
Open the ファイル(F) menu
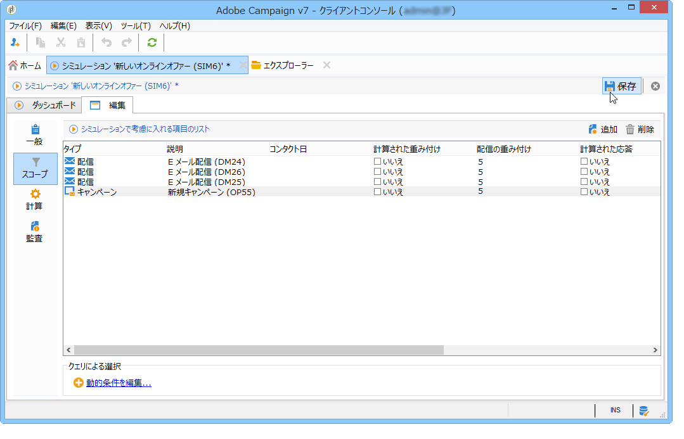(25, 26)
